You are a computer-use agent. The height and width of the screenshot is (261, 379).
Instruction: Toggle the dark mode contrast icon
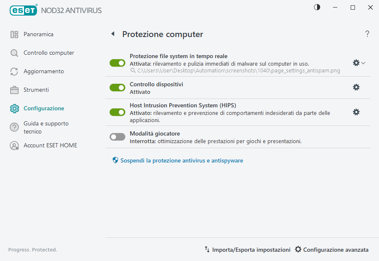317,7
